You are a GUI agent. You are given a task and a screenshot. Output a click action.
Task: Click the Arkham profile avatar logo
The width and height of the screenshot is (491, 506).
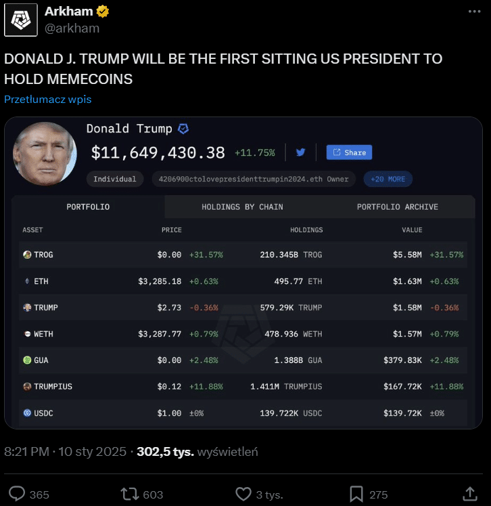(x=21, y=20)
